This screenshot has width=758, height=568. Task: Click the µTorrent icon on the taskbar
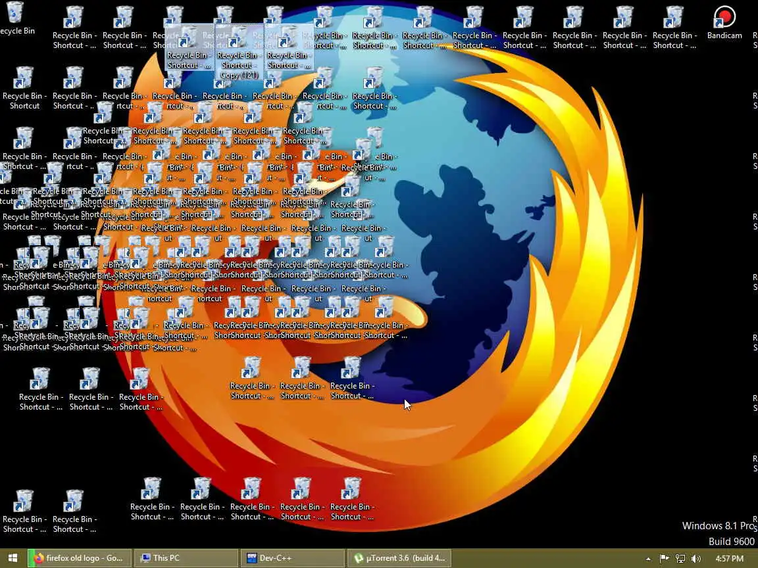click(x=358, y=558)
